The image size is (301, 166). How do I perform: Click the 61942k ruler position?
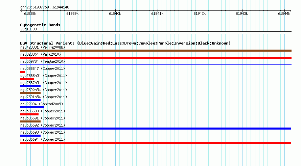[200, 13]
